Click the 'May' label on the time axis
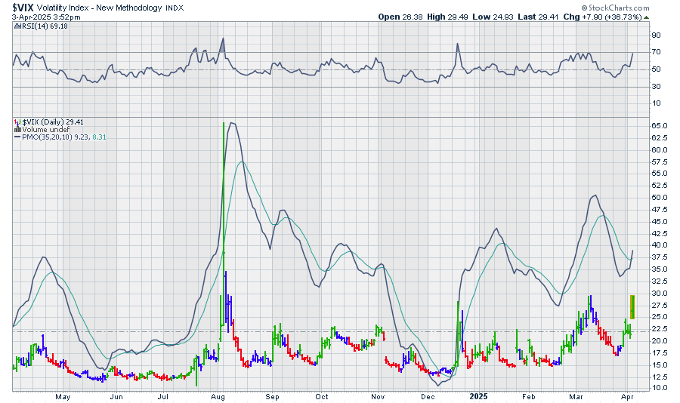The image size is (680, 403). click(63, 396)
